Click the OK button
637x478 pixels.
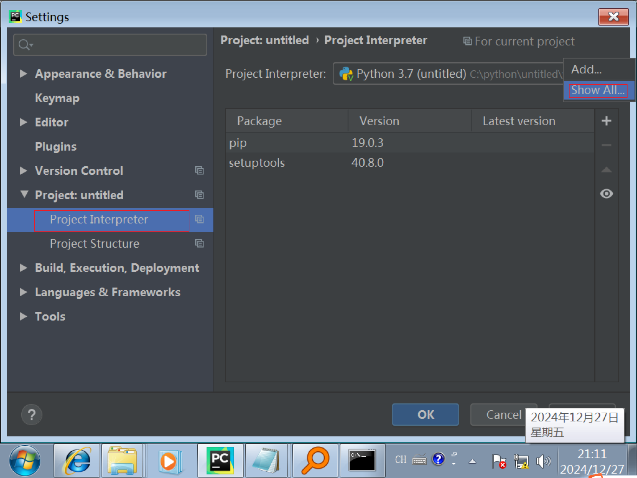[x=425, y=415]
